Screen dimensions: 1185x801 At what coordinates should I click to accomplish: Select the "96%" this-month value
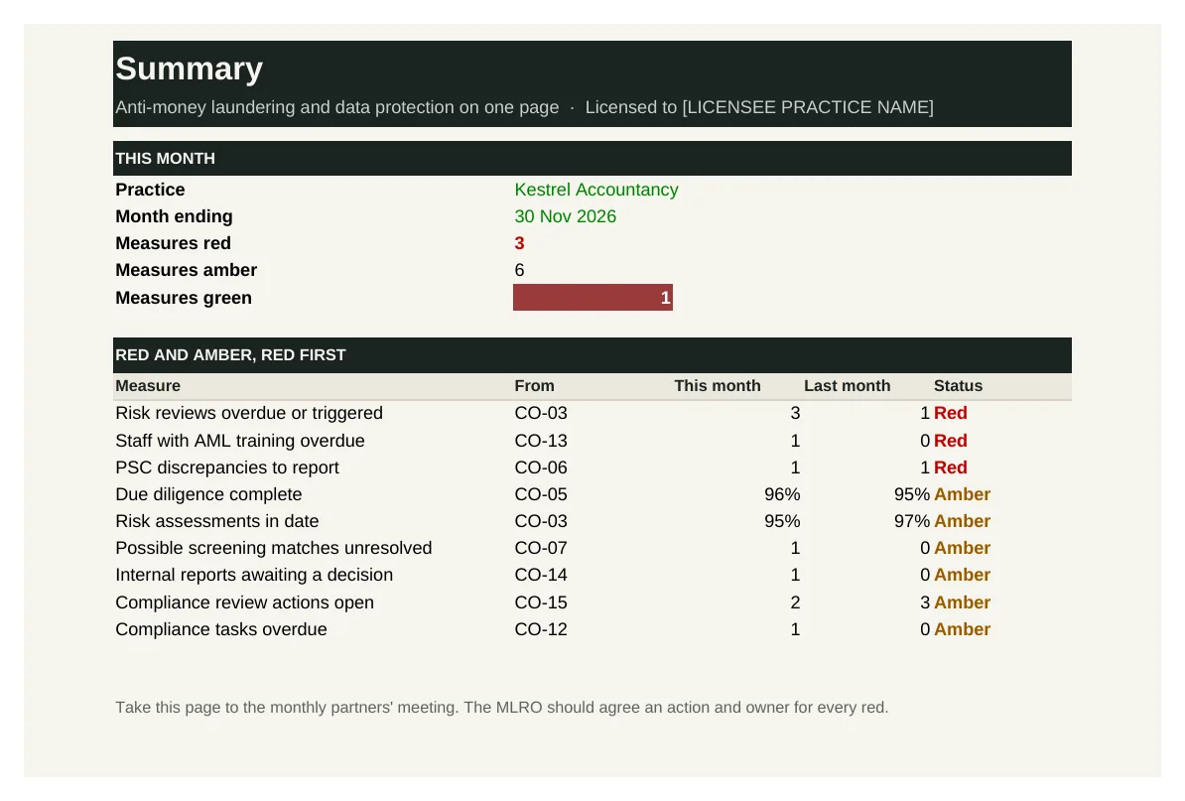coord(782,494)
